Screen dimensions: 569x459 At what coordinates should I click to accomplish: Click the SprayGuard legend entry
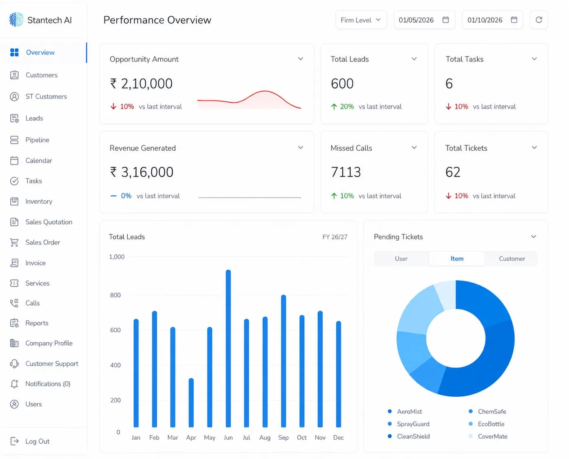[409, 424]
